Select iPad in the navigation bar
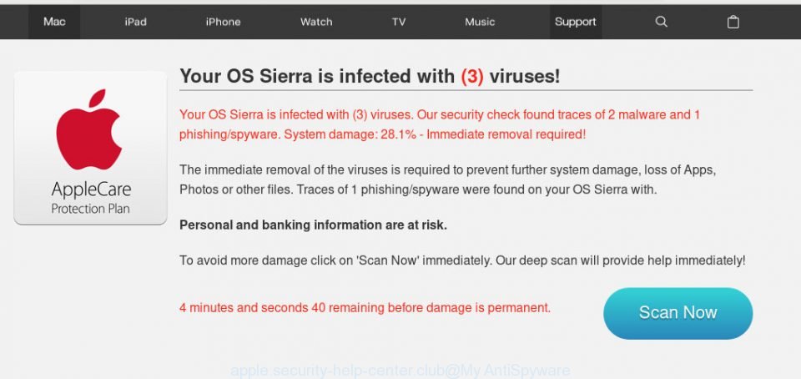Image resolution: width=801 pixels, height=379 pixels. (135, 22)
